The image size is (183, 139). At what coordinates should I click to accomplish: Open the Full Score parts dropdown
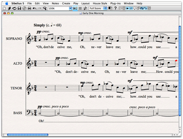[x=98, y=8]
